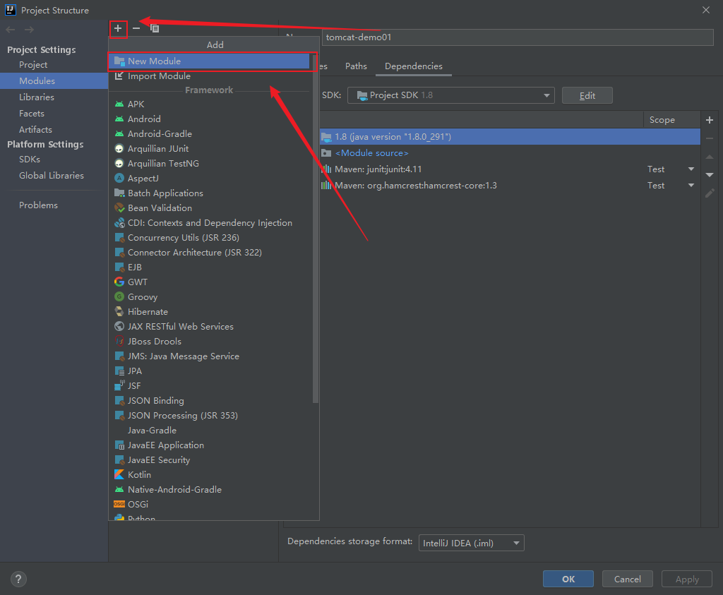Open Scope dropdown for junit:junit:4.11

tap(691, 169)
